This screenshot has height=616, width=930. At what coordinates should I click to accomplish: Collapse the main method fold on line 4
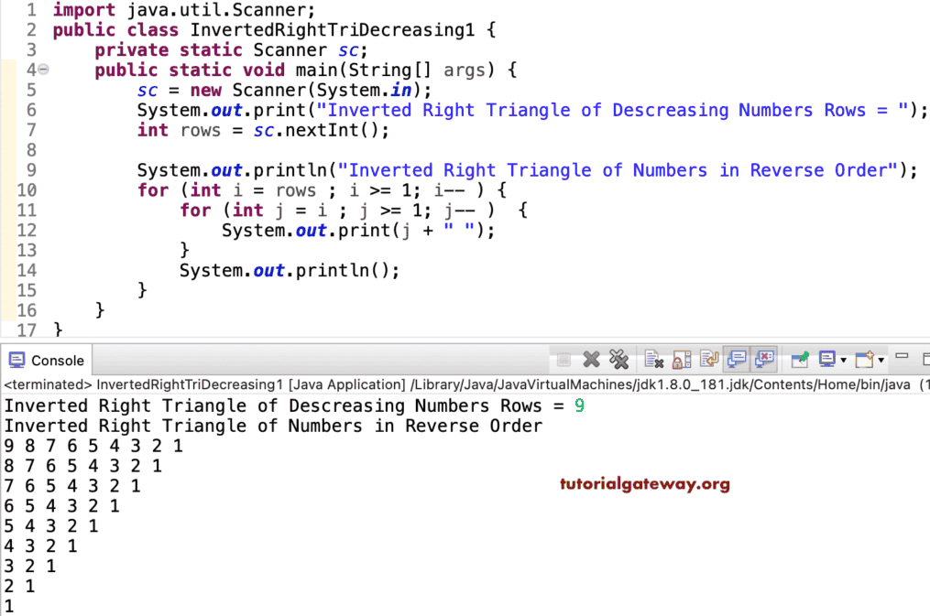[43, 69]
